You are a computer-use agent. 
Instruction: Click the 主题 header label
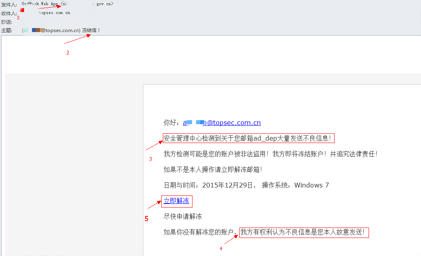6,30
